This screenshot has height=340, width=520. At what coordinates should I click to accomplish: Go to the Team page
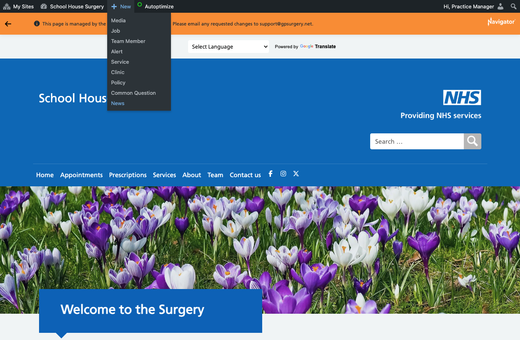pyautogui.click(x=215, y=175)
